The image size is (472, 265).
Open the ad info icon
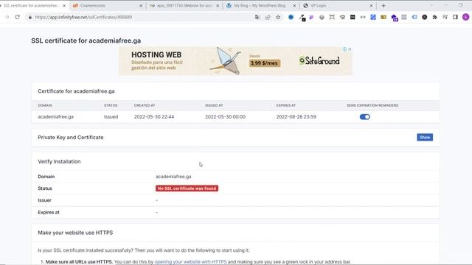[x=344, y=49]
